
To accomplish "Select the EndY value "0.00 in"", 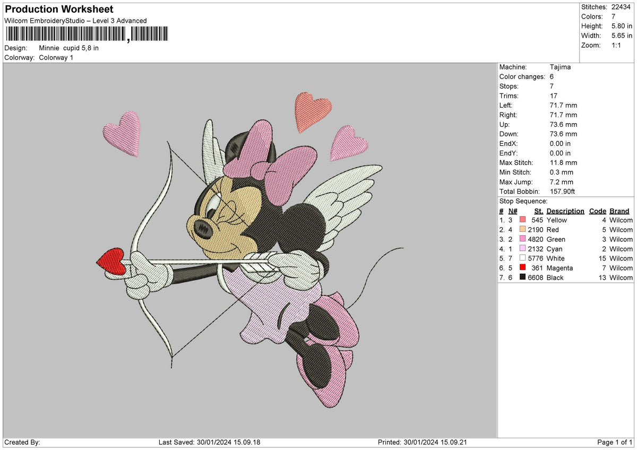I will (x=561, y=153).
